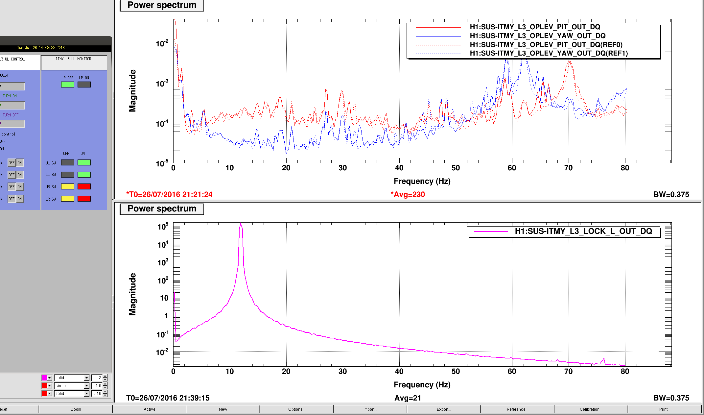This screenshot has width=704, height=415.
Task: Open the Options... dialog
Action: (x=297, y=409)
